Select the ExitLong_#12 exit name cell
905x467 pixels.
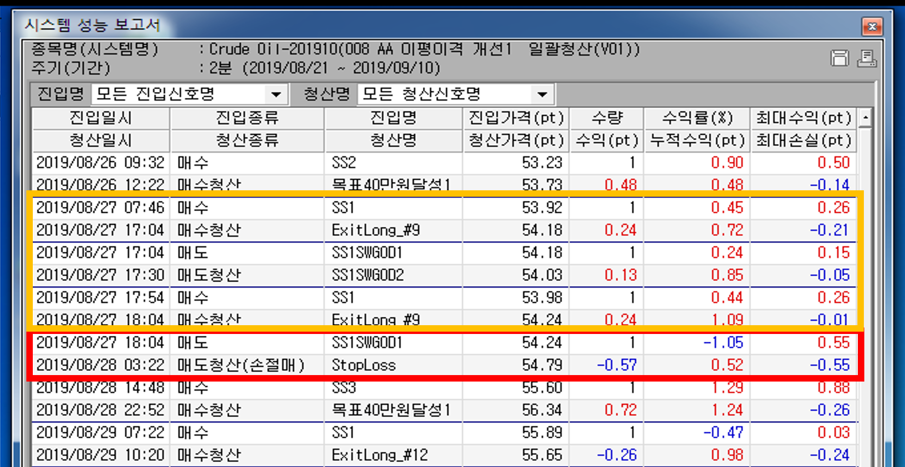point(379,455)
